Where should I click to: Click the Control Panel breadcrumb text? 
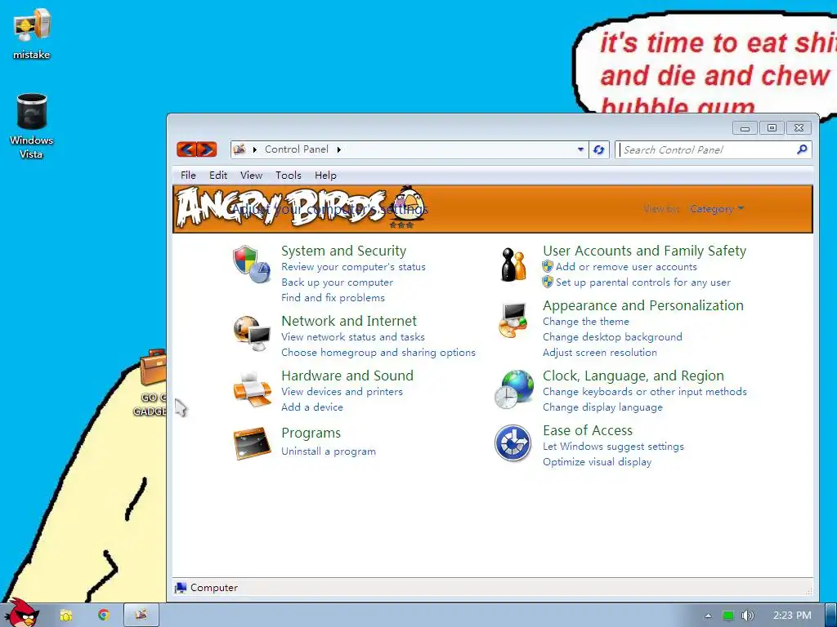296,149
